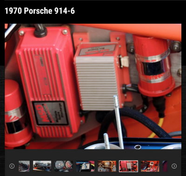The image size is (186, 176).
Task: Open the first thumbnail in the strip
Action: pyautogui.click(x=24, y=166)
